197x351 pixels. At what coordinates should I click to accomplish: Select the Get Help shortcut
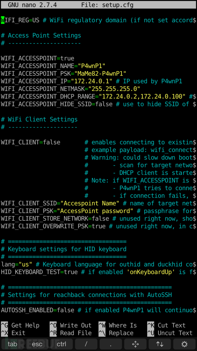coord(20,325)
